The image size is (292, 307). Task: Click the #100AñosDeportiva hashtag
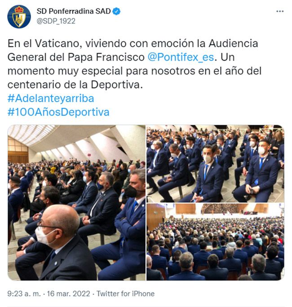pyautogui.click(x=58, y=112)
